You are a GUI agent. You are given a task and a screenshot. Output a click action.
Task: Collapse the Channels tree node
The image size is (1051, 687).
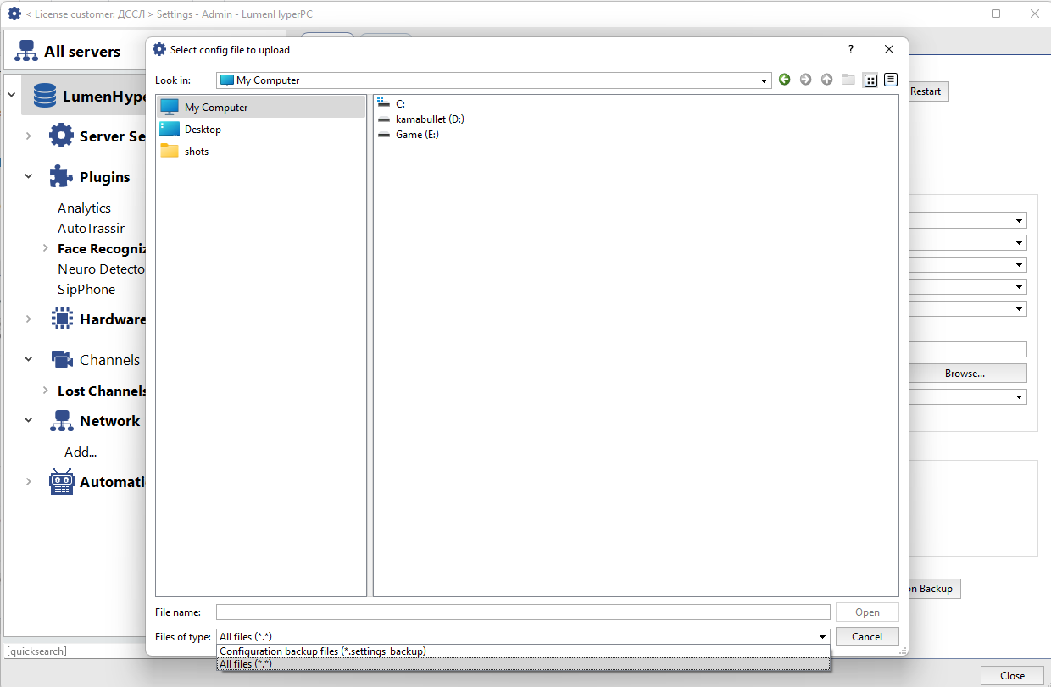click(28, 360)
